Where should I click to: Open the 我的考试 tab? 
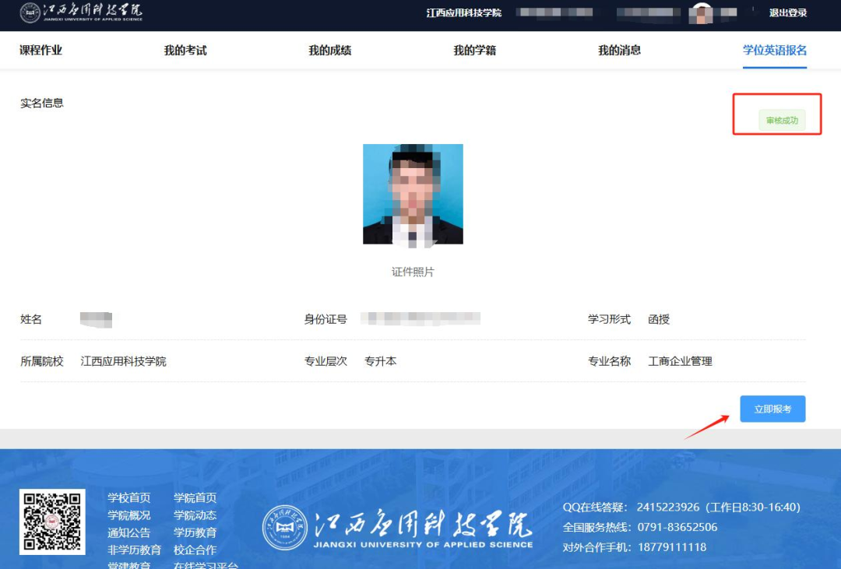185,50
